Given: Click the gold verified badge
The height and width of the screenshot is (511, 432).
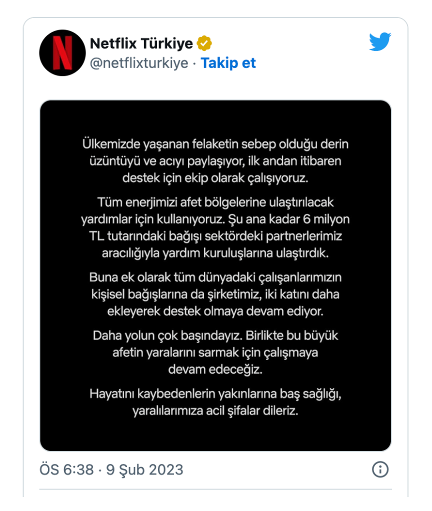Looking at the screenshot, I should point(204,43).
